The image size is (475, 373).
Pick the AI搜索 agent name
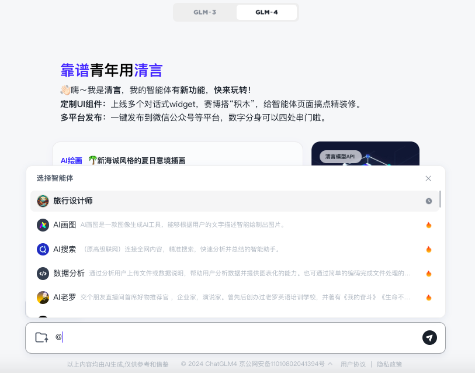coord(64,249)
